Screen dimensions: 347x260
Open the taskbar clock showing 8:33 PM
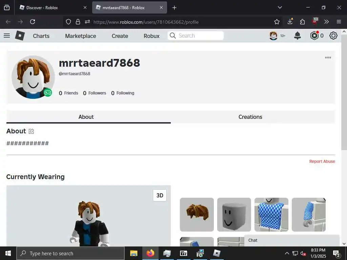point(318,253)
